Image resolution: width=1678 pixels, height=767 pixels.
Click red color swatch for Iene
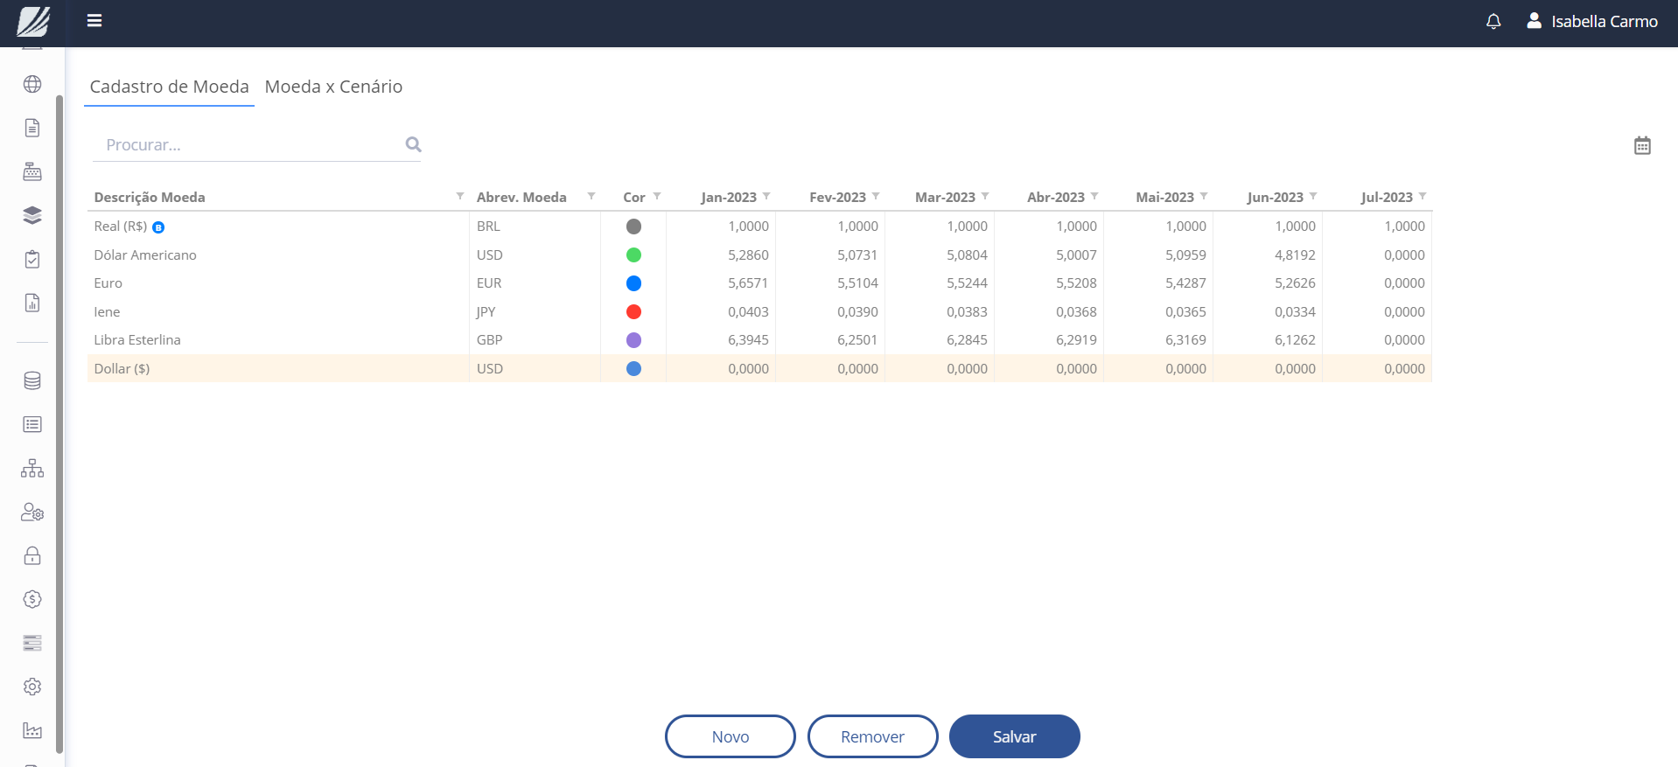click(633, 311)
